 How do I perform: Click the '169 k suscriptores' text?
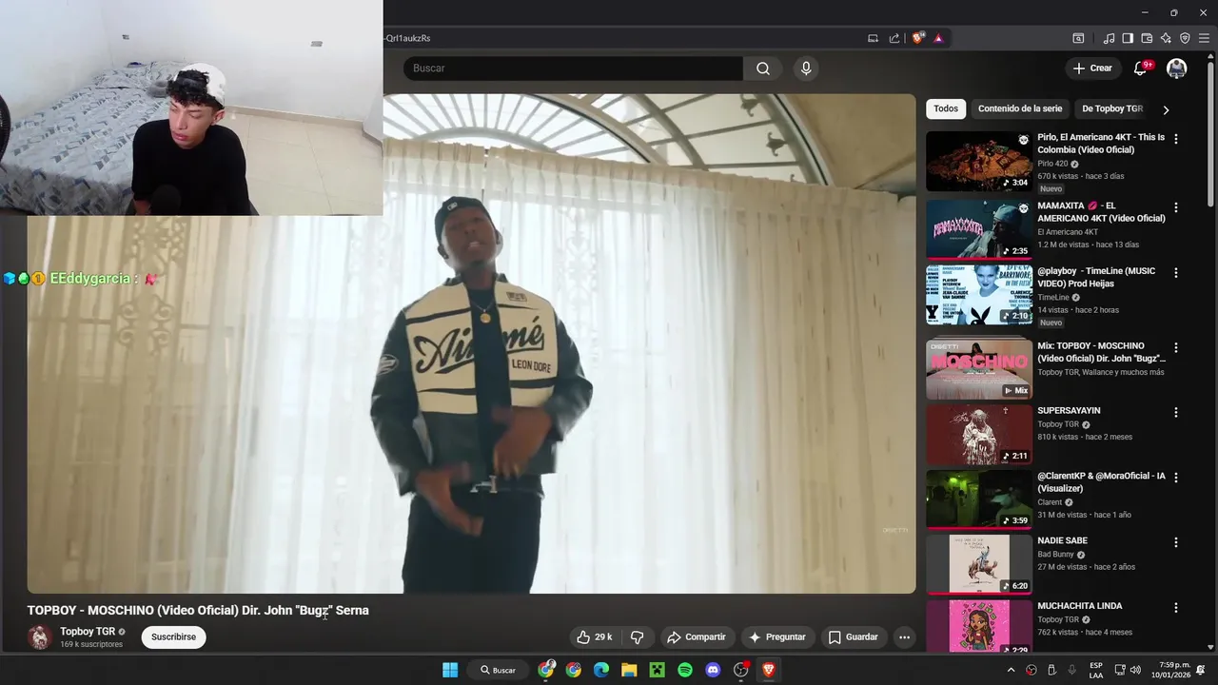[91, 645]
